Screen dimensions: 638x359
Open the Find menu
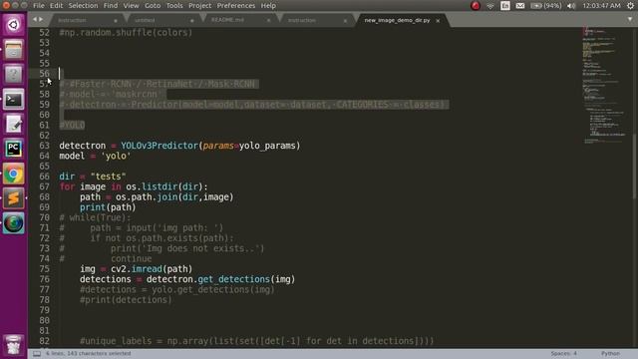pos(111,6)
